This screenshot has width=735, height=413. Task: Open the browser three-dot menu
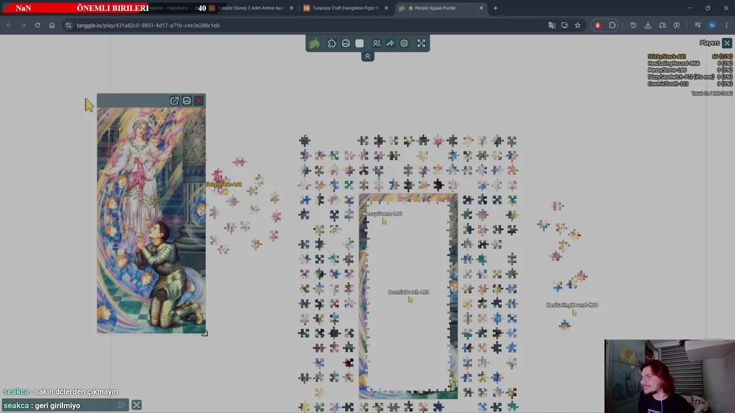click(x=726, y=25)
